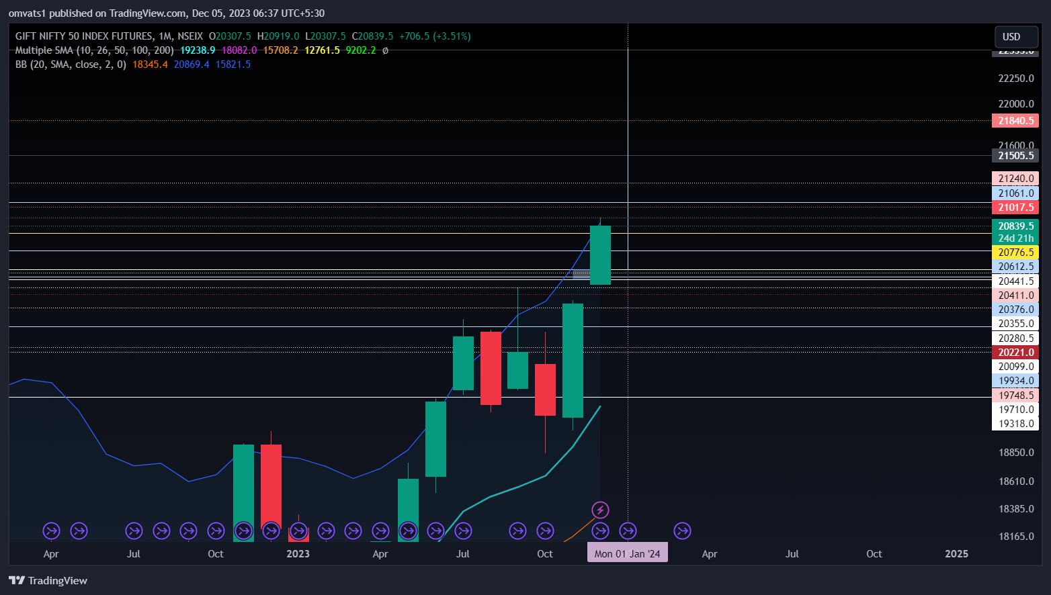Click the leftmost purple event icon on the timeline

click(52, 531)
